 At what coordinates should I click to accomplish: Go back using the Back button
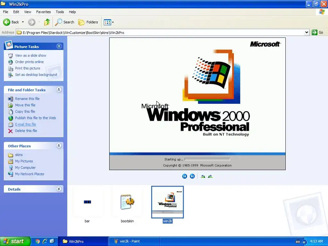[11, 22]
